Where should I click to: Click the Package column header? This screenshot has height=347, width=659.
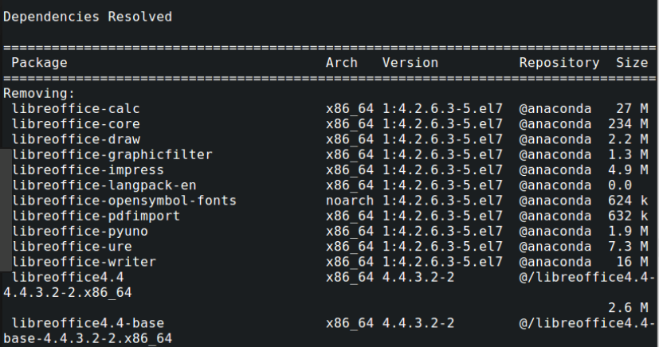pyautogui.click(x=39, y=62)
